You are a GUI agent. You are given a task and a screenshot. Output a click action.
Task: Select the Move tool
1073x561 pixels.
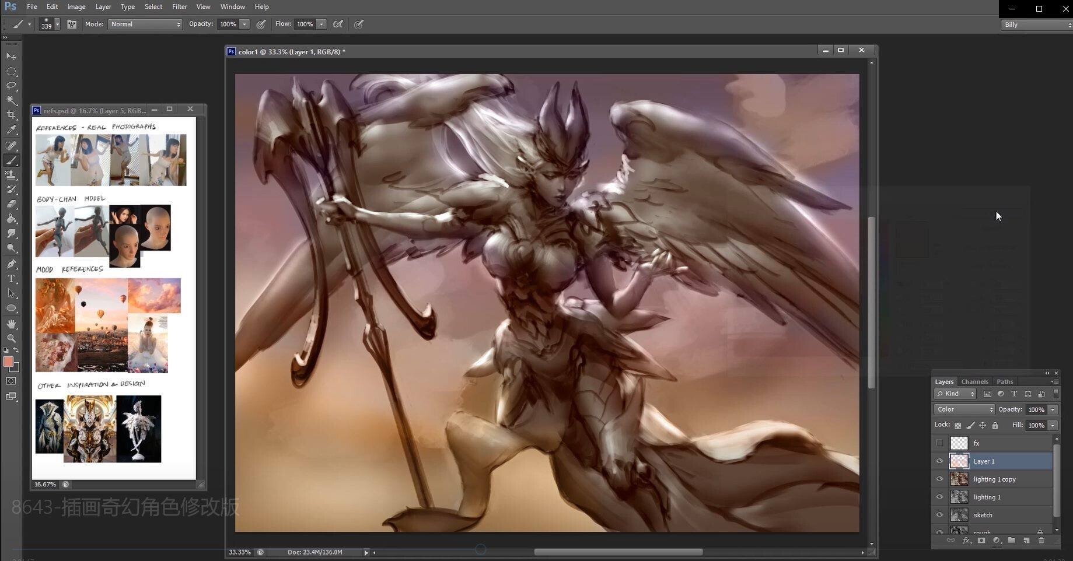[11, 56]
